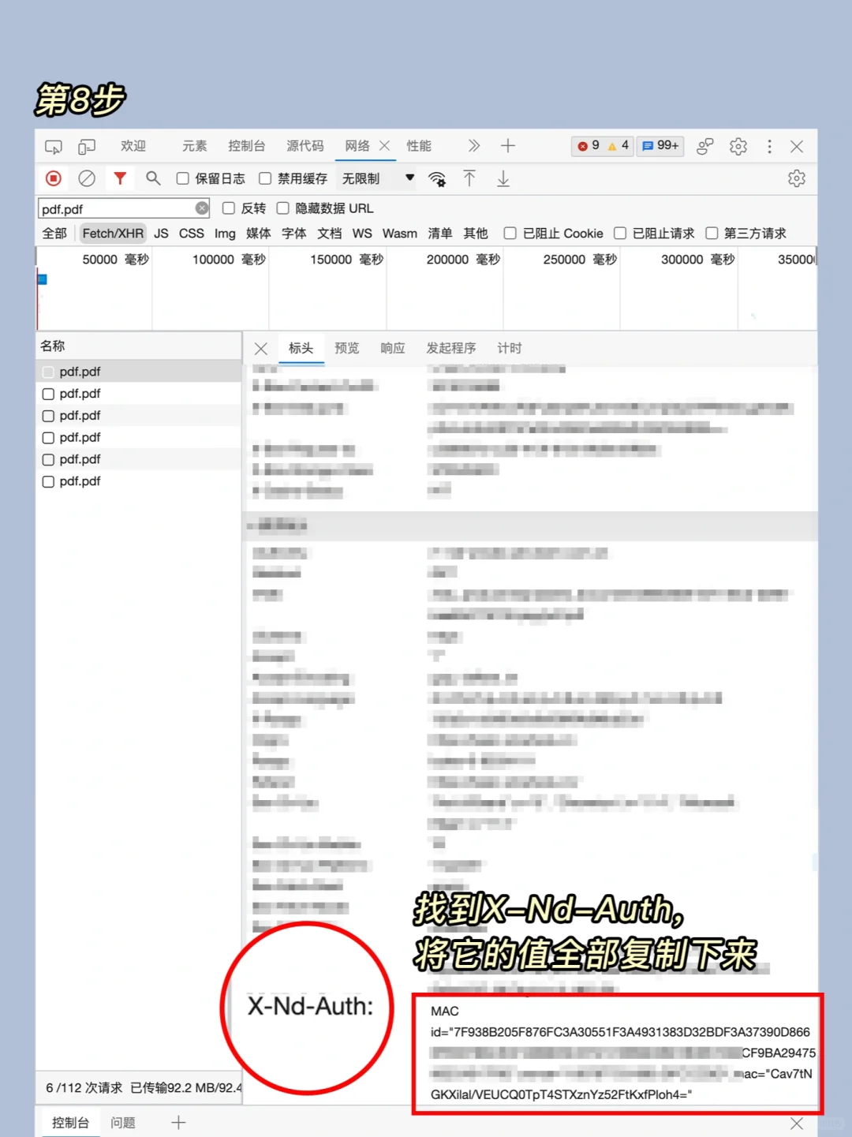Open network settings gear on toolbar row
Image resolution: width=852 pixels, height=1137 pixels.
(797, 178)
